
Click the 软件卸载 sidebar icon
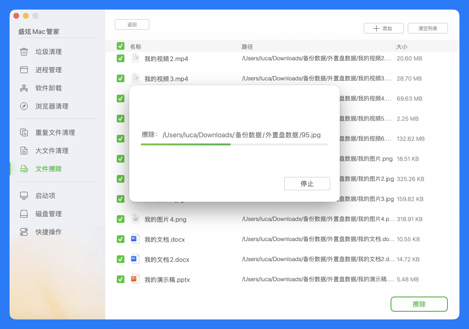tap(23, 88)
